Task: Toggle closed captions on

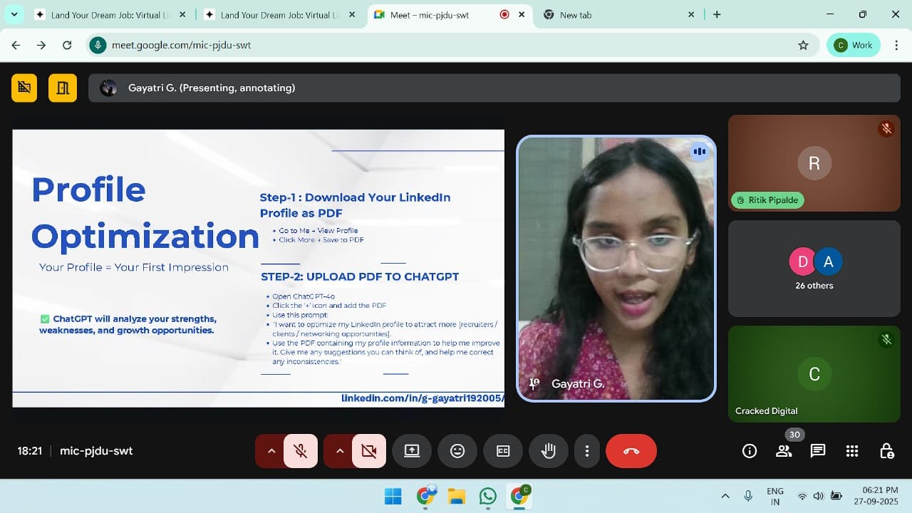Action: tap(503, 451)
